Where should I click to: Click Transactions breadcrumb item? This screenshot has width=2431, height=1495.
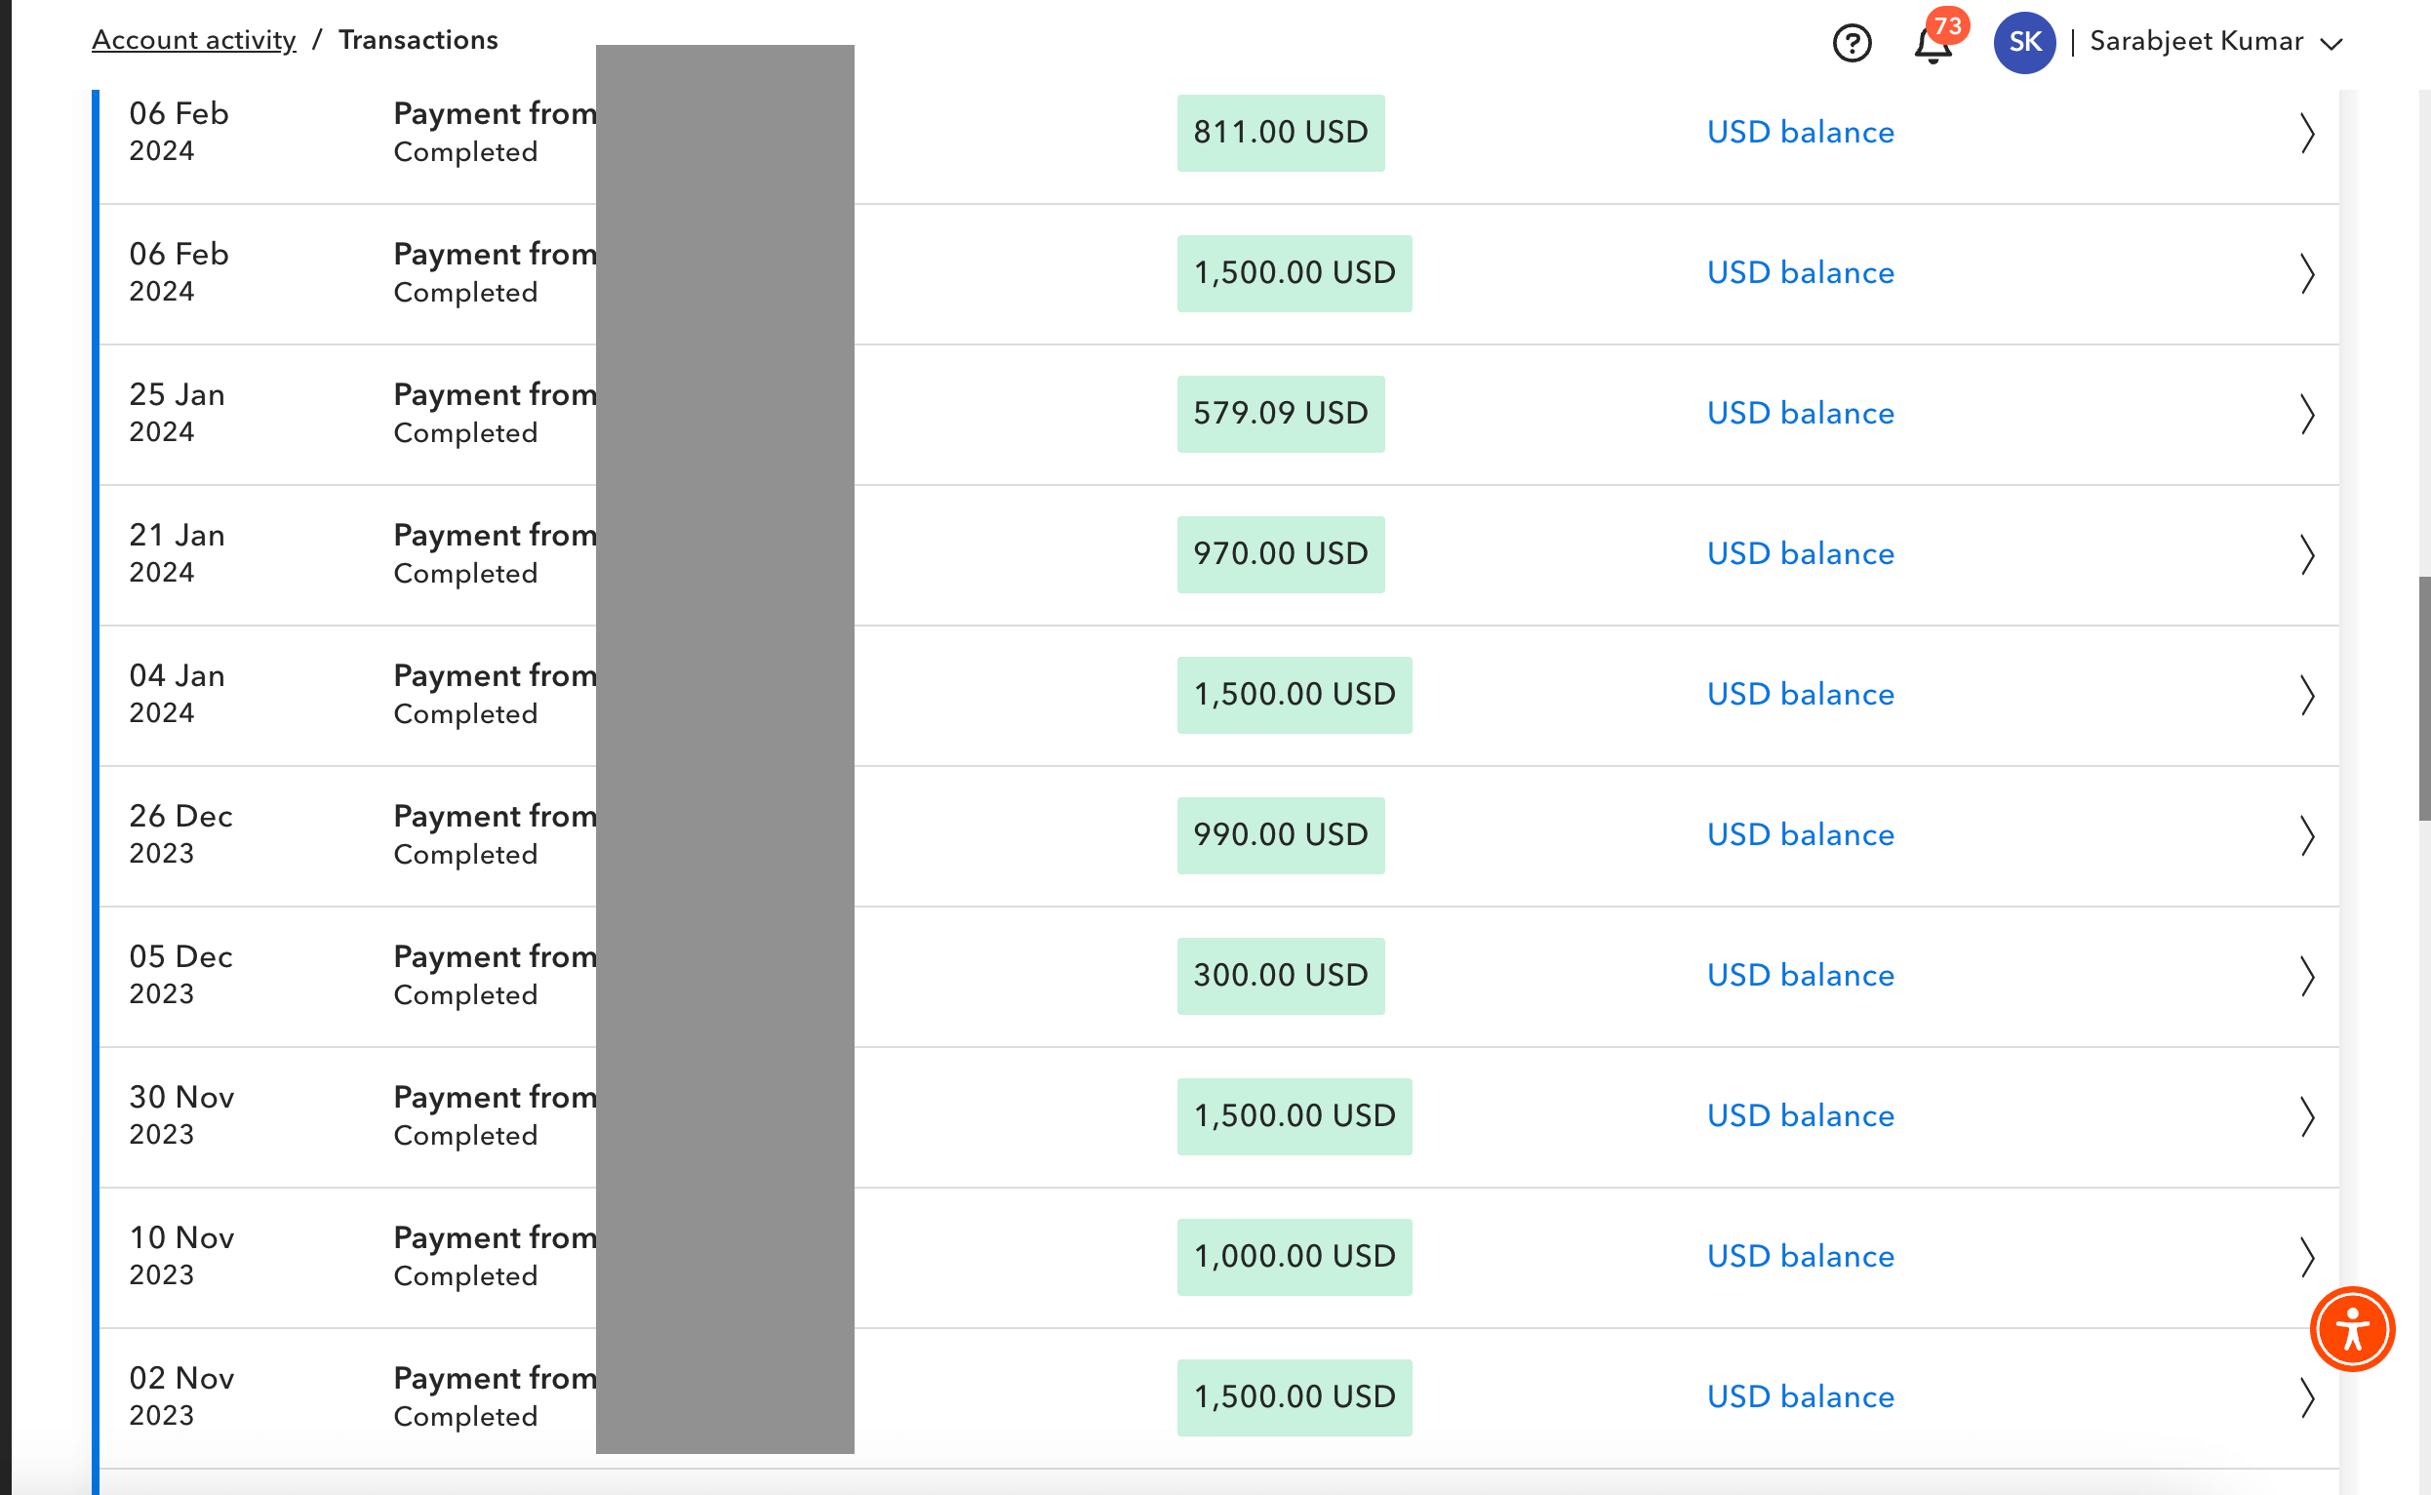pyautogui.click(x=418, y=40)
